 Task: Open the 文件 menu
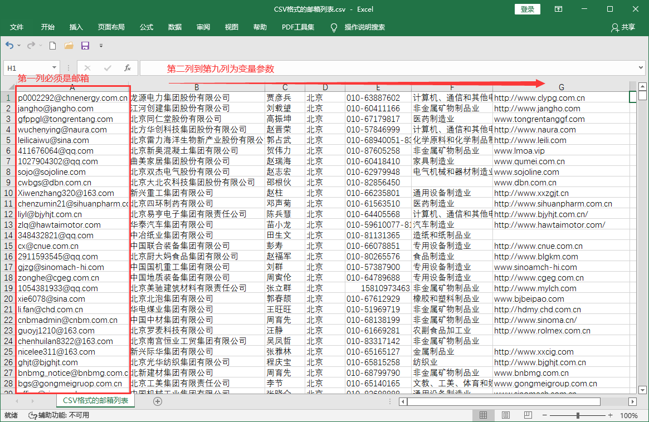pyautogui.click(x=17, y=27)
